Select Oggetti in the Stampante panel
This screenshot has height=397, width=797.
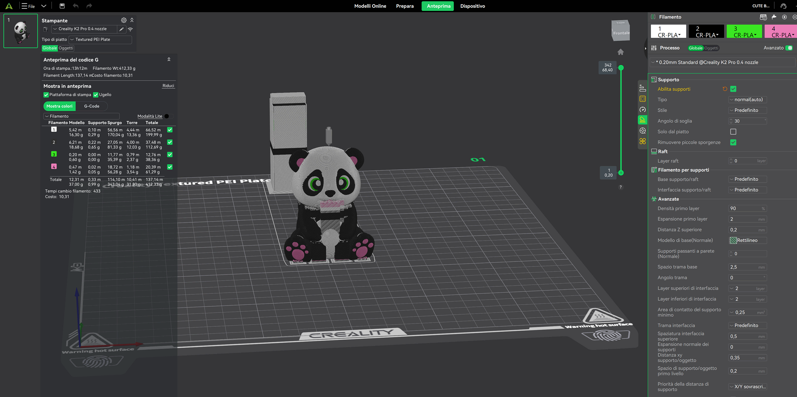click(x=66, y=48)
